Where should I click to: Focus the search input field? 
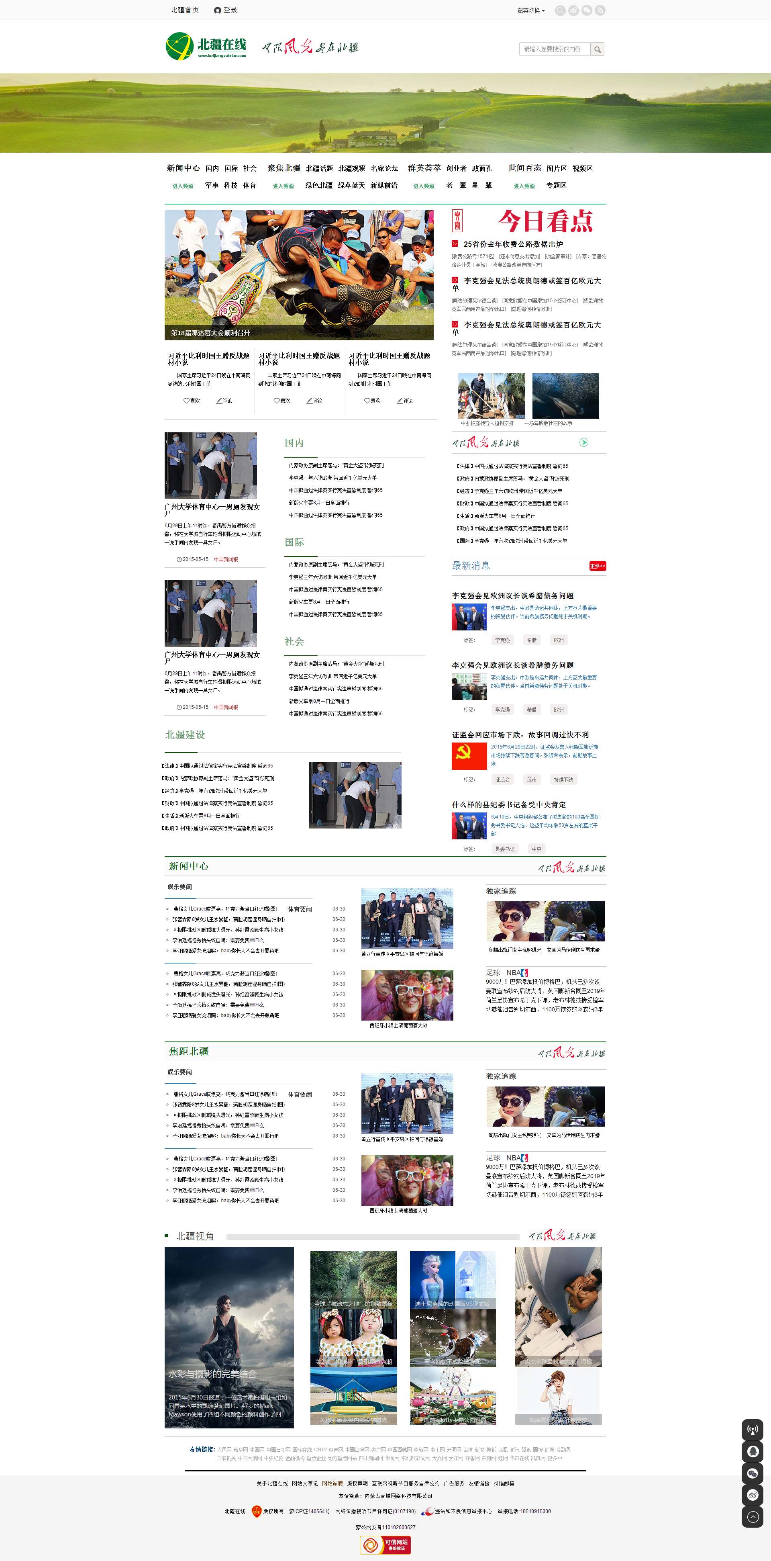[555, 49]
